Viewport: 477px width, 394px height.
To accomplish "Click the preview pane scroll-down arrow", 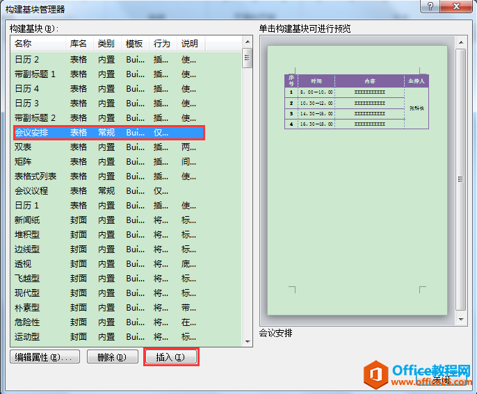I will tap(461, 320).
